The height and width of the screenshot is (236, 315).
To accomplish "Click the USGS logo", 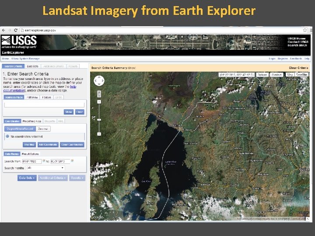I will 19,42.
